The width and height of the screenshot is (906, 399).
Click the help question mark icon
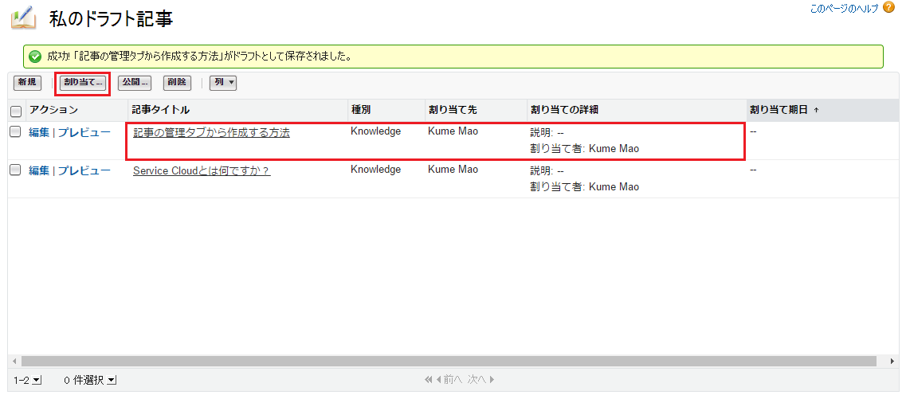[x=889, y=8]
